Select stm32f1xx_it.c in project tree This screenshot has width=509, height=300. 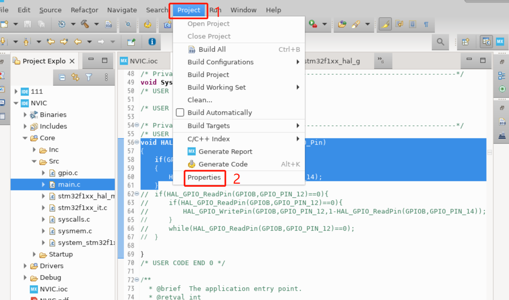(x=83, y=208)
